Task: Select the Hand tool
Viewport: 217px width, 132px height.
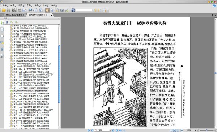Action: click(47, 10)
